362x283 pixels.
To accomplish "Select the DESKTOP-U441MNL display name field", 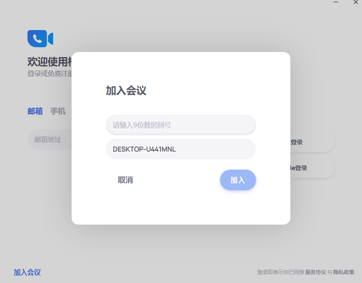I will coord(181,149).
